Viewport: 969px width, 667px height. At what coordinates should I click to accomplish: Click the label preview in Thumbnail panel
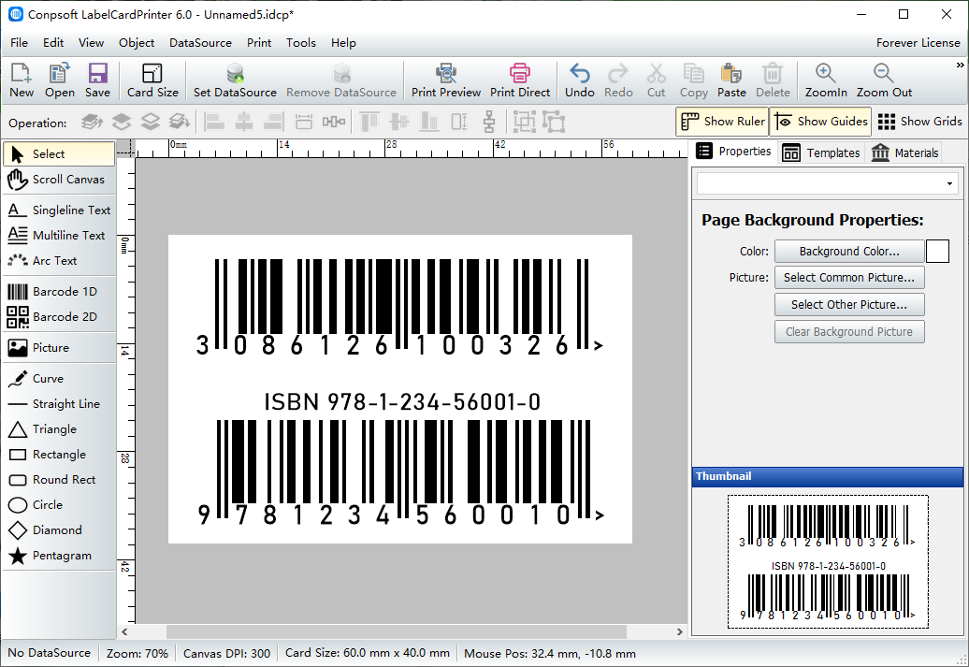pos(828,562)
